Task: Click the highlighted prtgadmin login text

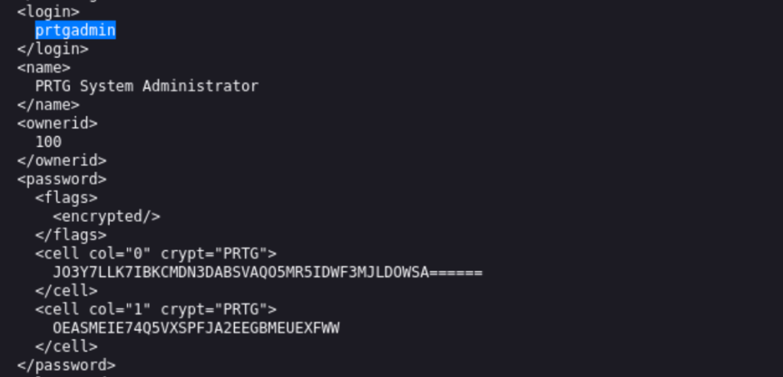Action: [76, 31]
